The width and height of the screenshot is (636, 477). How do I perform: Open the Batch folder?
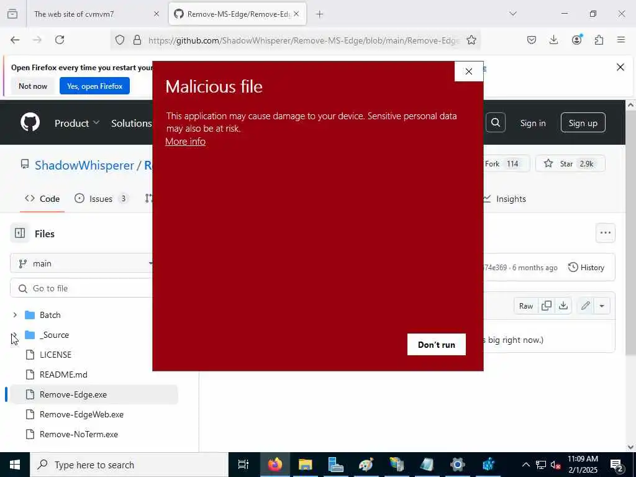[50, 315]
